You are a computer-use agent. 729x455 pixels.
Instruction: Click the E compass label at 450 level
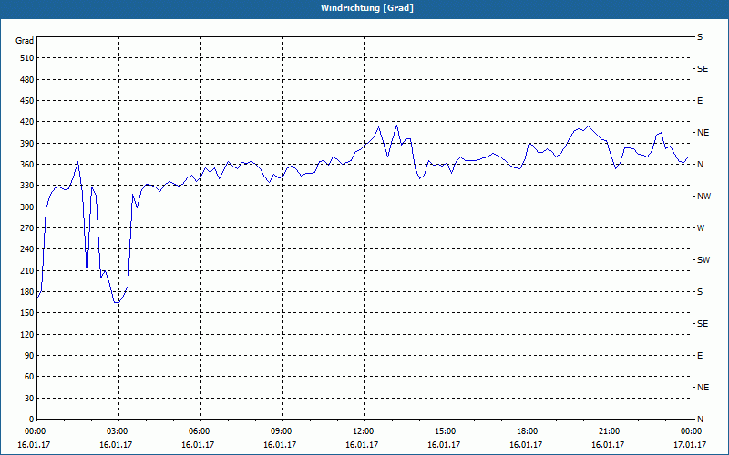[x=700, y=101]
